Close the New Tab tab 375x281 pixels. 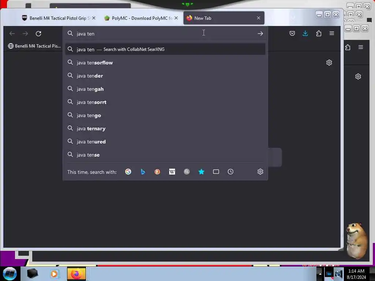point(259,18)
